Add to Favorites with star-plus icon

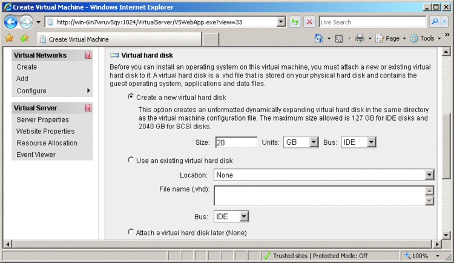point(24,38)
